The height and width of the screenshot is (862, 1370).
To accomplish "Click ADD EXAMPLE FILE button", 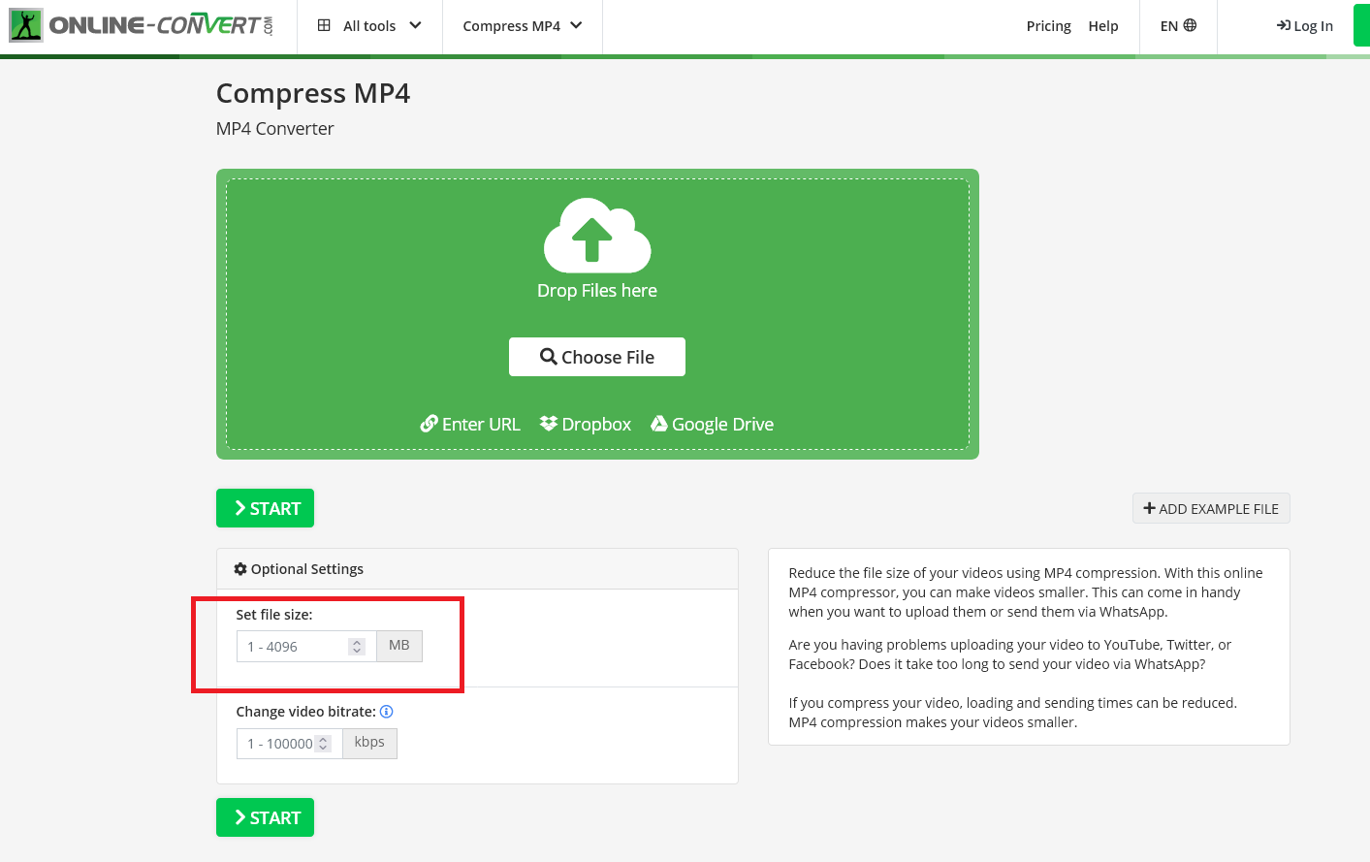I will point(1211,509).
